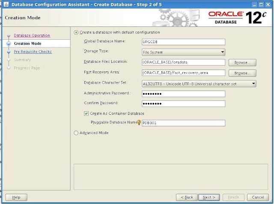
Task: Browse for Fast Recovery Area
Action: pyautogui.click(x=242, y=73)
